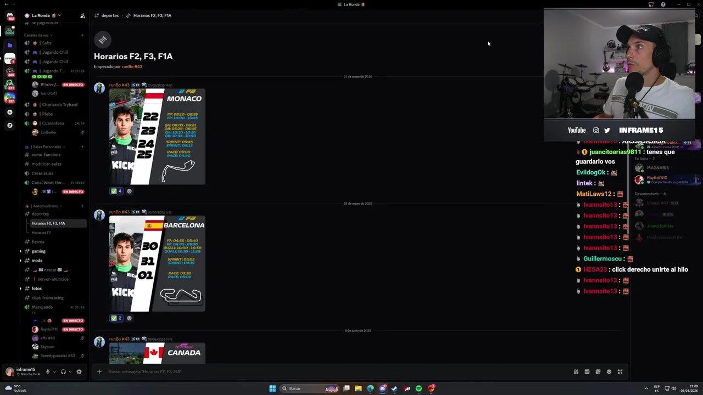Click deportes breadcrumb in the header
The width and height of the screenshot is (703, 395).
(x=110, y=15)
